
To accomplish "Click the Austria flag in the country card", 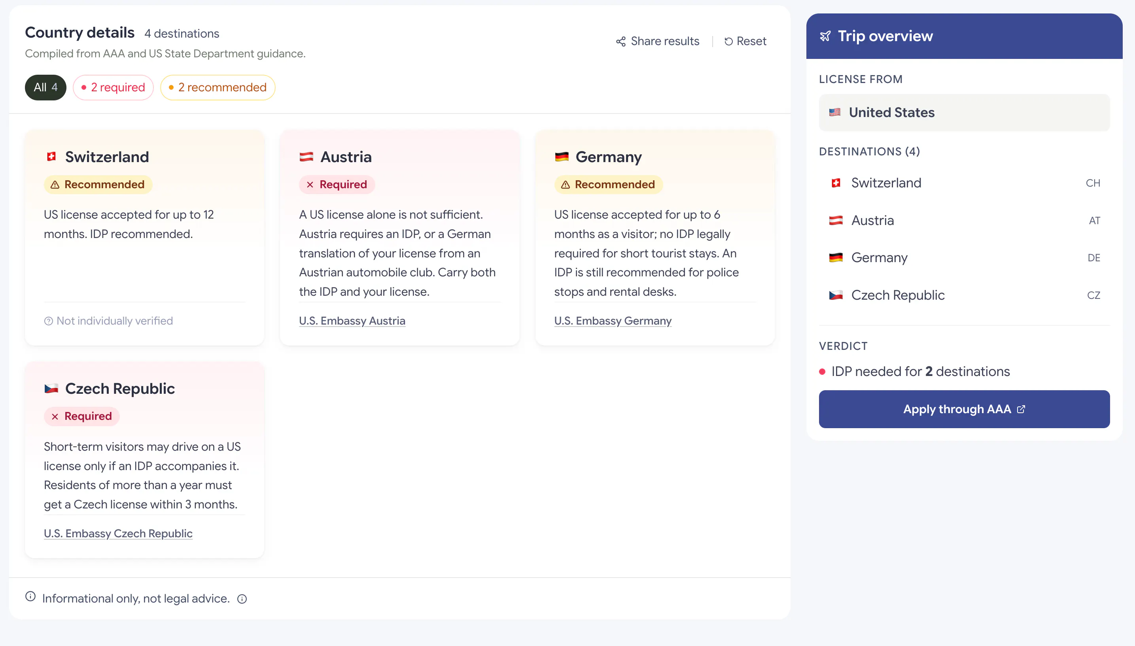I will (x=306, y=157).
